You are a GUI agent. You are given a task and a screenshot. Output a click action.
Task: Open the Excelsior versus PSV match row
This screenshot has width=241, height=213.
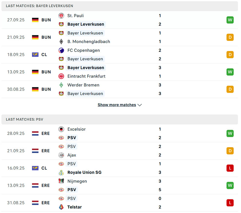coord(120,133)
